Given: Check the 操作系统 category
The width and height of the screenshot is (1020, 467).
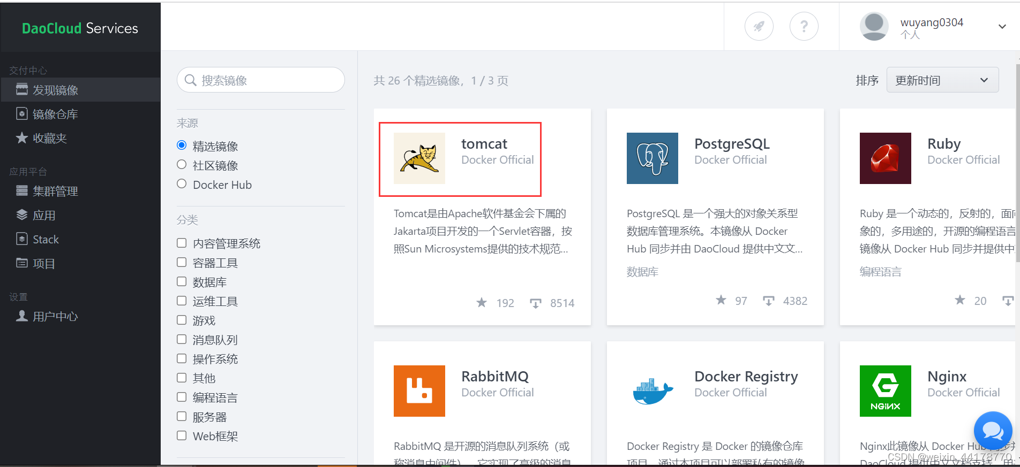Looking at the screenshot, I should click(x=182, y=358).
